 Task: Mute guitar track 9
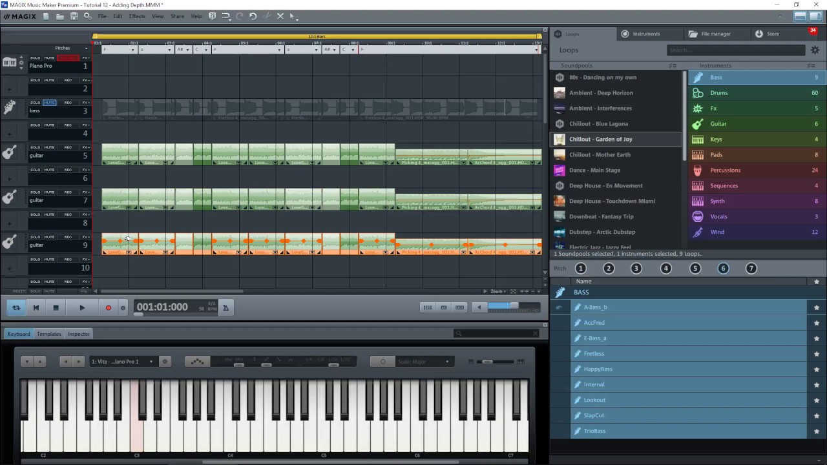49,237
